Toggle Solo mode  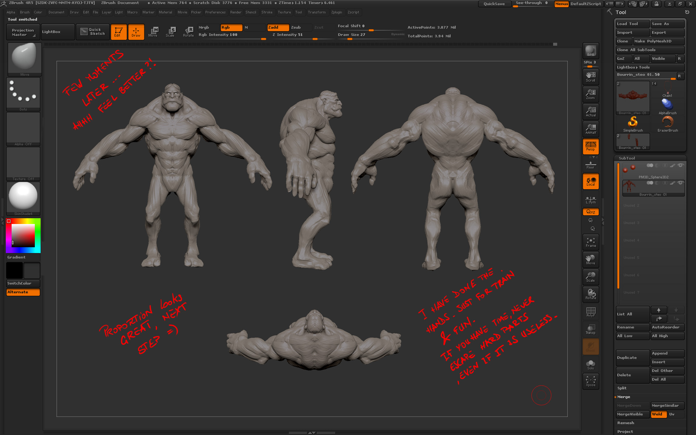[x=591, y=364]
